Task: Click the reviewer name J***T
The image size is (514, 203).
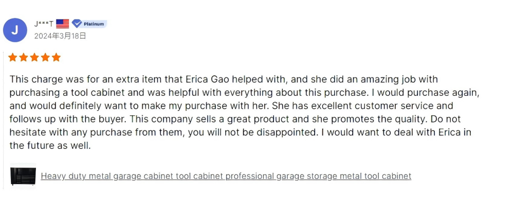Action: 44,24
